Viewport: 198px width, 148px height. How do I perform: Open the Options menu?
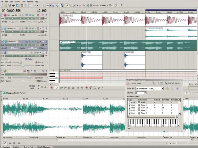[30, 2]
